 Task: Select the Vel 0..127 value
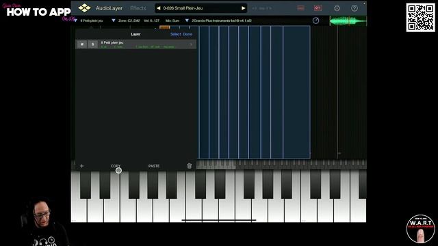[x=151, y=20]
